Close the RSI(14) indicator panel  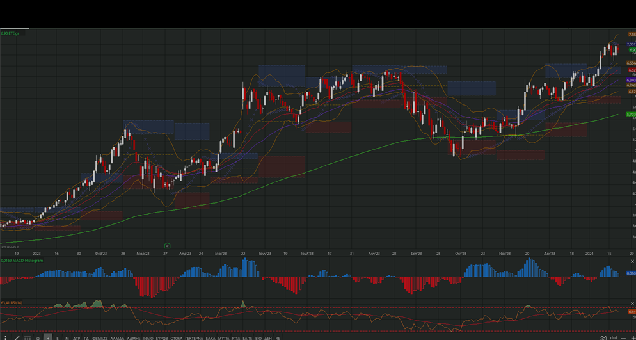[632, 303]
